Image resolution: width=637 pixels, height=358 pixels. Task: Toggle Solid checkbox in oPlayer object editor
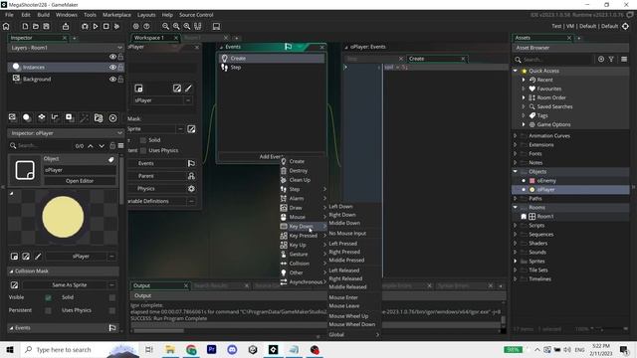pos(143,140)
